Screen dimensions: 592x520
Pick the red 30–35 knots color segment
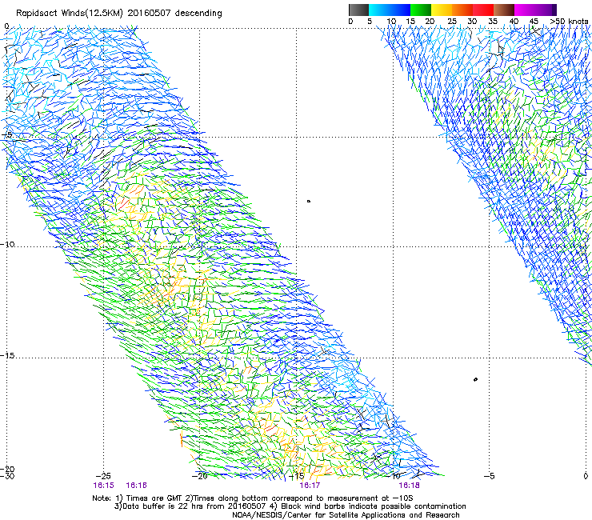click(x=483, y=10)
